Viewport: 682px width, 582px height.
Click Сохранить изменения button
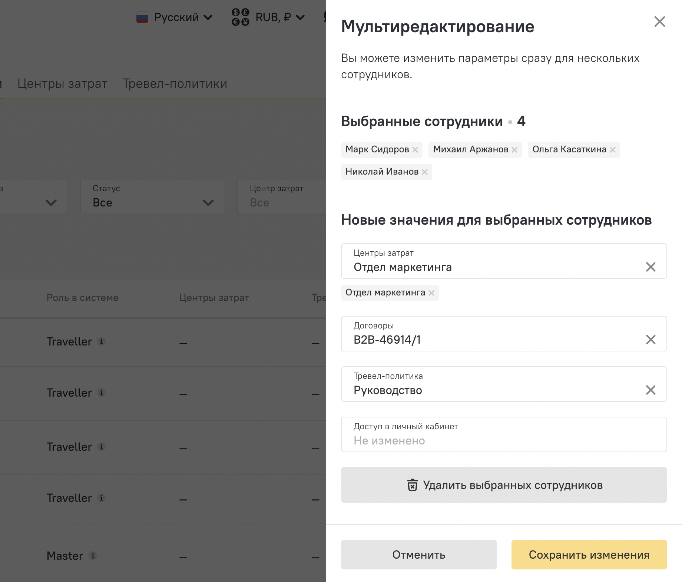(589, 555)
